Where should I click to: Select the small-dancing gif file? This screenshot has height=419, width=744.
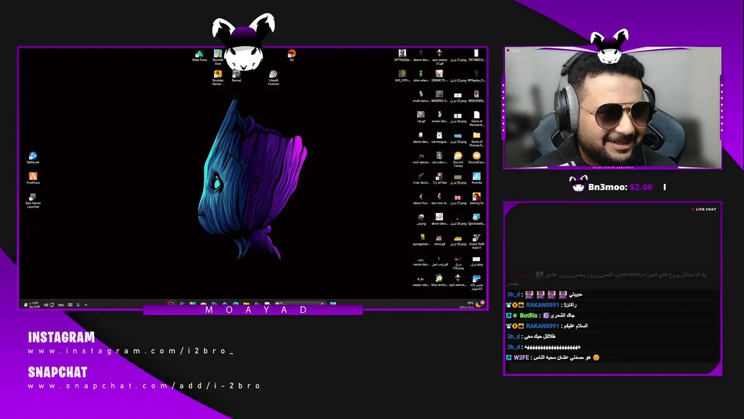[x=421, y=97]
